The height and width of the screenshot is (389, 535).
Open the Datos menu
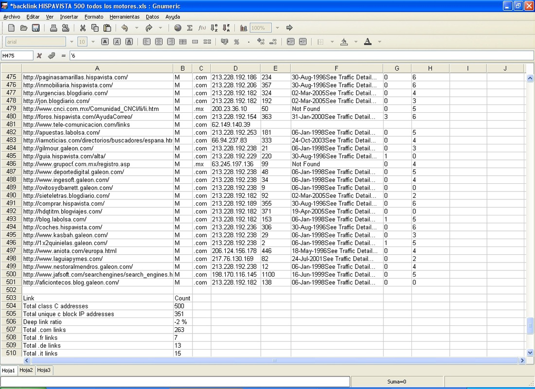click(x=152, y=17)
